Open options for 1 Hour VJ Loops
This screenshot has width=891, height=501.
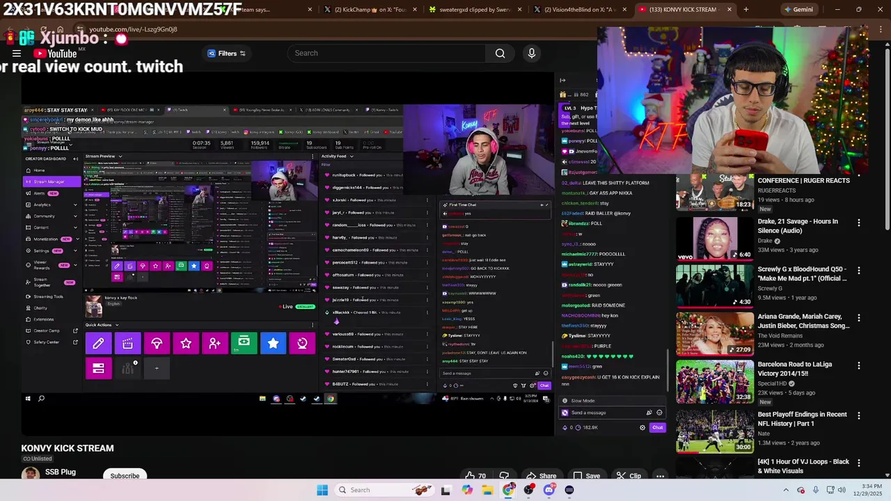tap(858, 463)
